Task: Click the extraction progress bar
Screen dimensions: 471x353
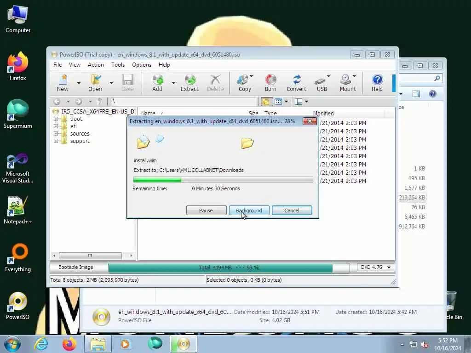Action: (223, 180)
